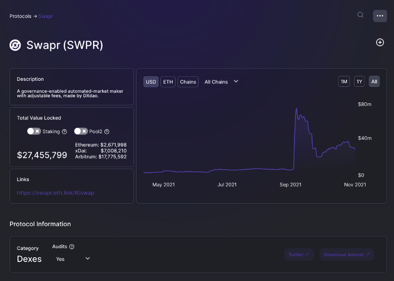Click the Total Value Locked heading

click(x=39, y=118)
